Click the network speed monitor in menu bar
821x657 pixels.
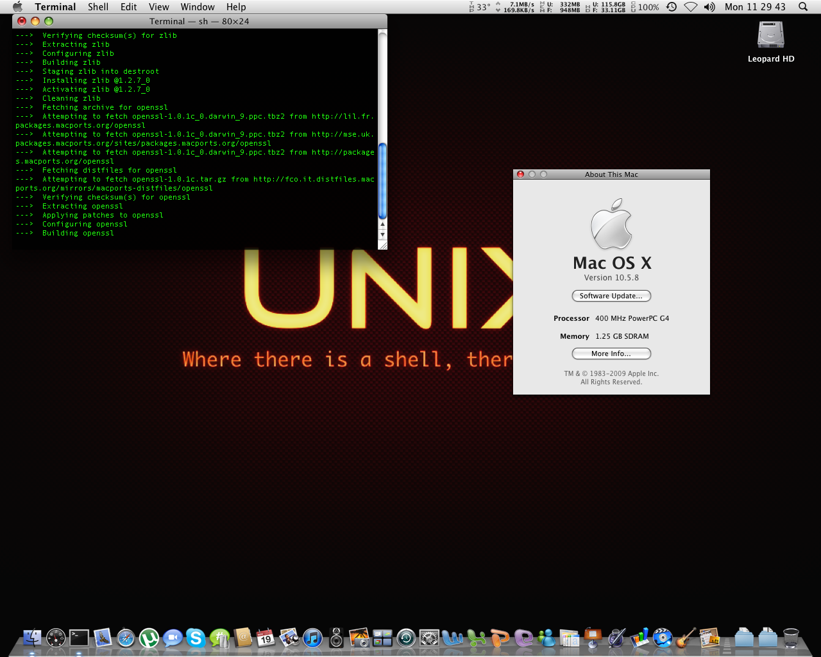[515, 7]
